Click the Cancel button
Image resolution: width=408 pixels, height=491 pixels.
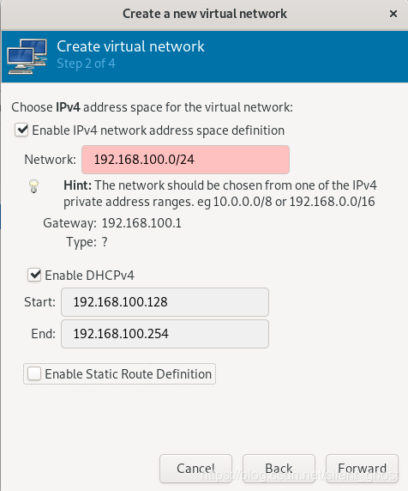click(x=195, y=469)
